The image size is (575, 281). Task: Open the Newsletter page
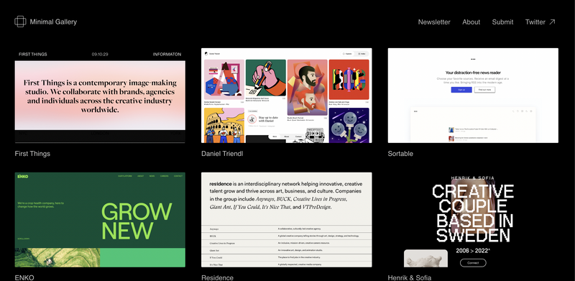click(x=434, y=22)
